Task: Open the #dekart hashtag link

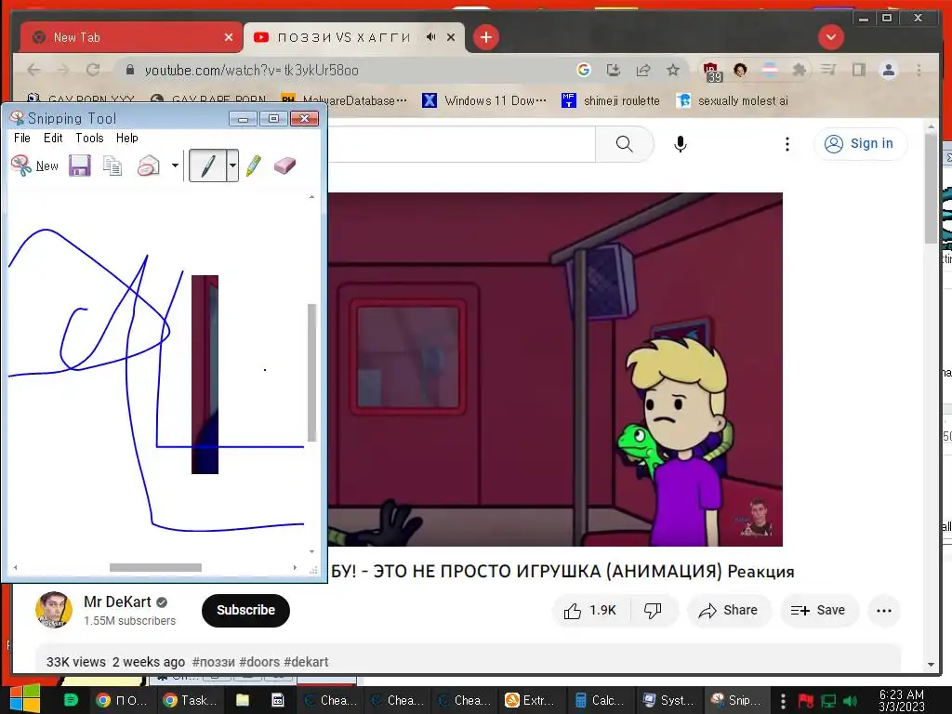Action: pyautogui.click(x=305, y=662)
